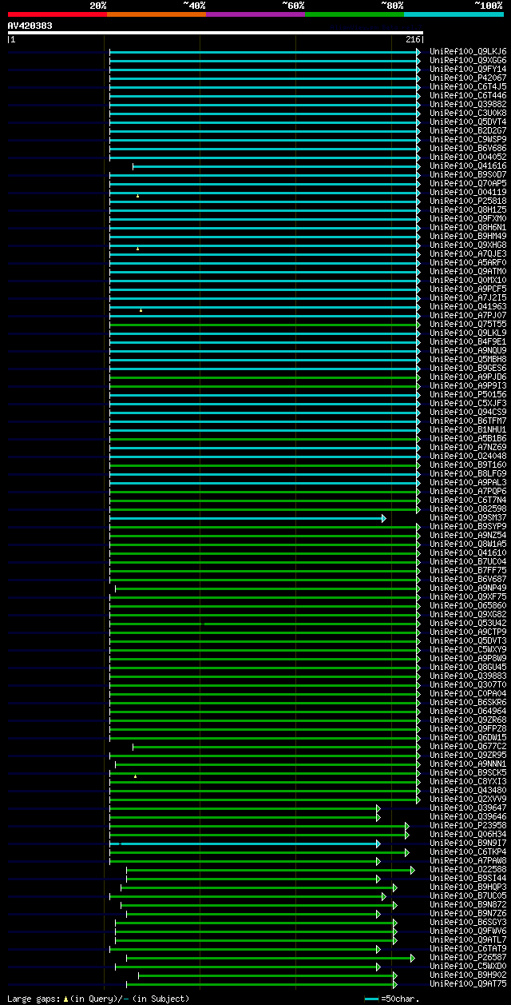511x1005 pixels.
Task: Select the UniRef100_Q41963 label
Action: click(x=468, y=306)
